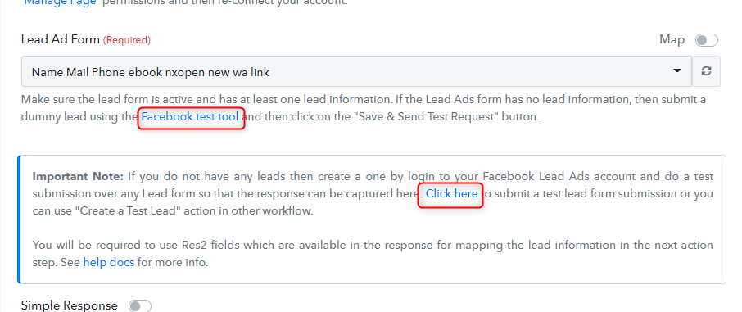
Task: Click the 'Simple Response' label text
Action: 70,305
